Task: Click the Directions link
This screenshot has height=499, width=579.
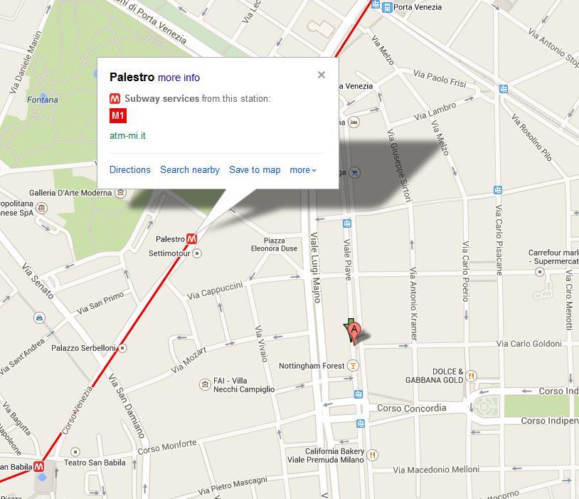Action: (x=130, y=169)
